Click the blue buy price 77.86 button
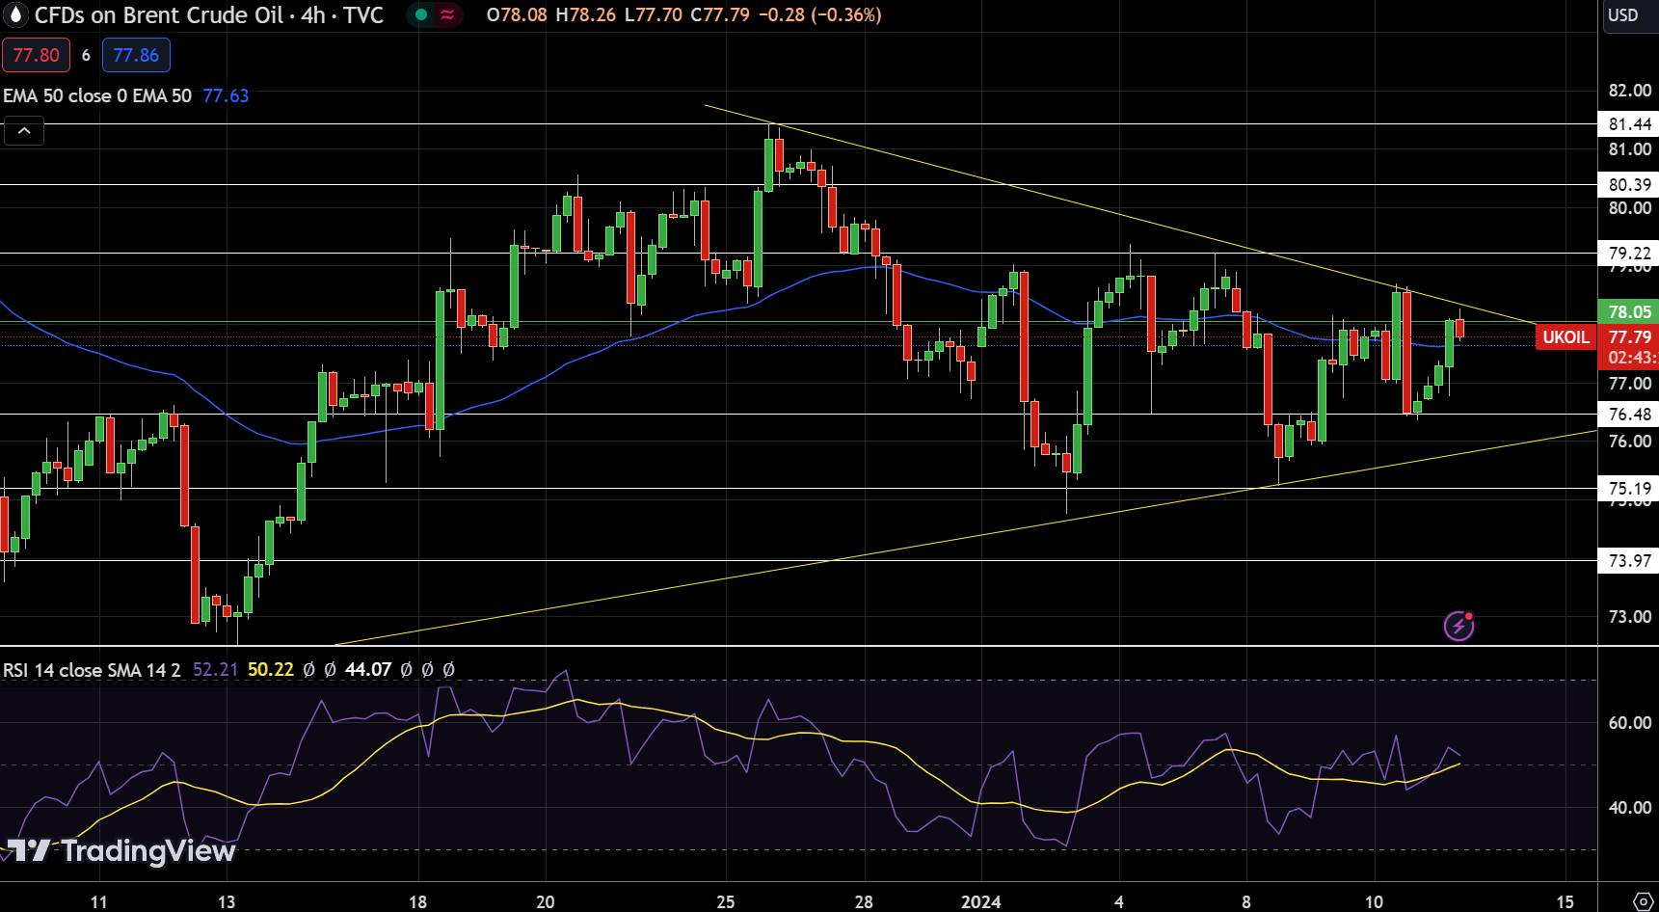 (136, 55)
